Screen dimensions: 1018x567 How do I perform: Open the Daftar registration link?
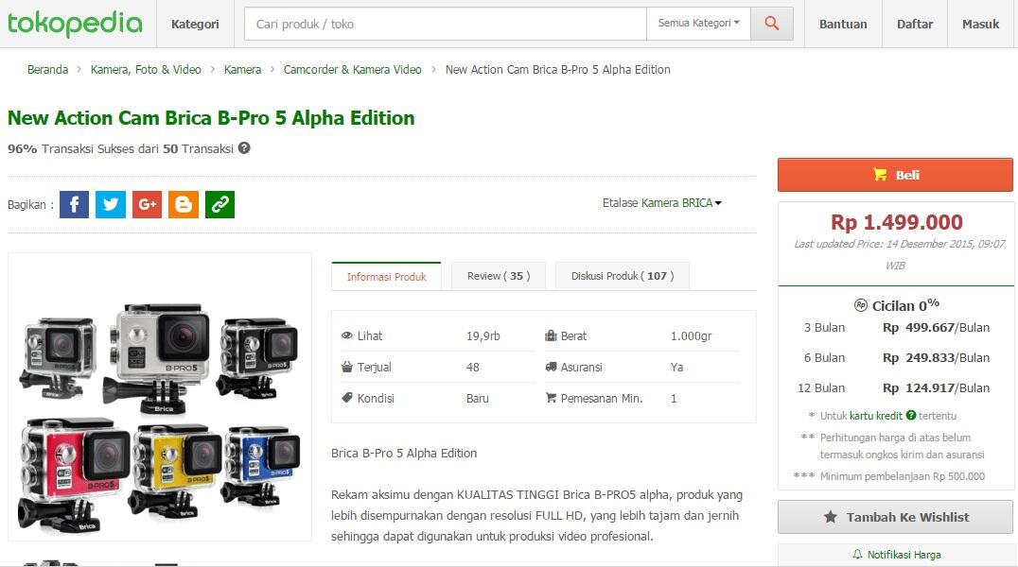tap(915, 24)
